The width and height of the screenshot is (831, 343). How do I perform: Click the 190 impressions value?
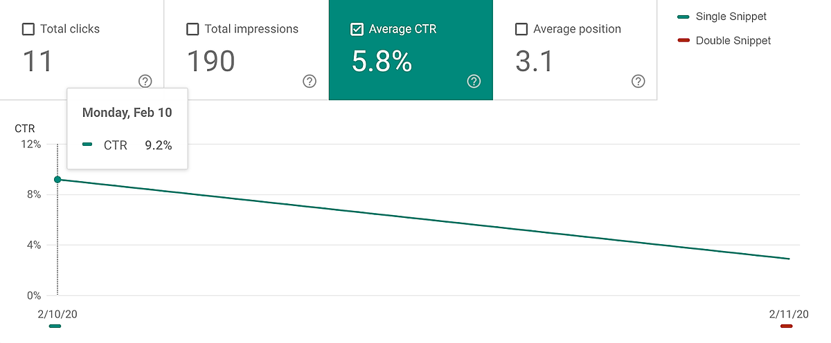tap(211, 62)
